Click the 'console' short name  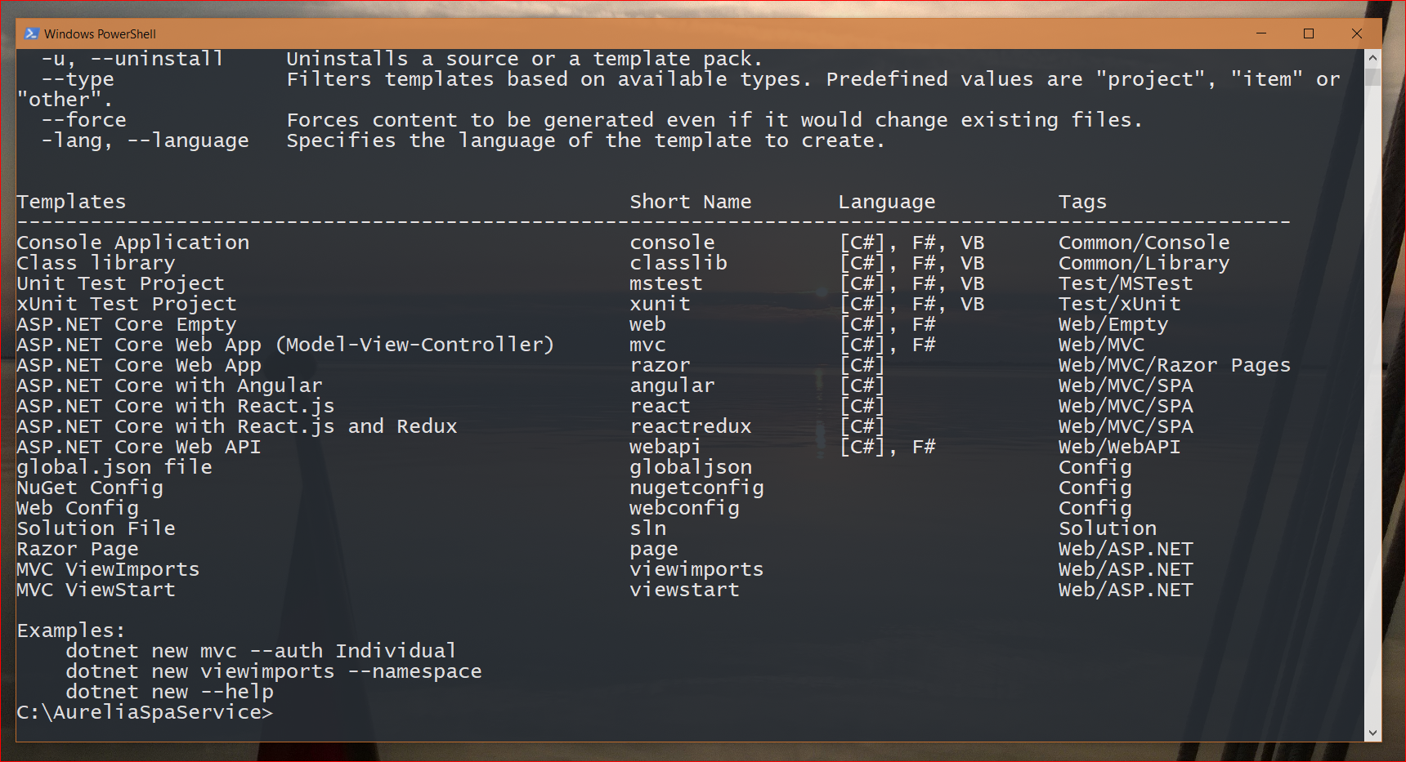pyautogui.click(x=673, y=243)
